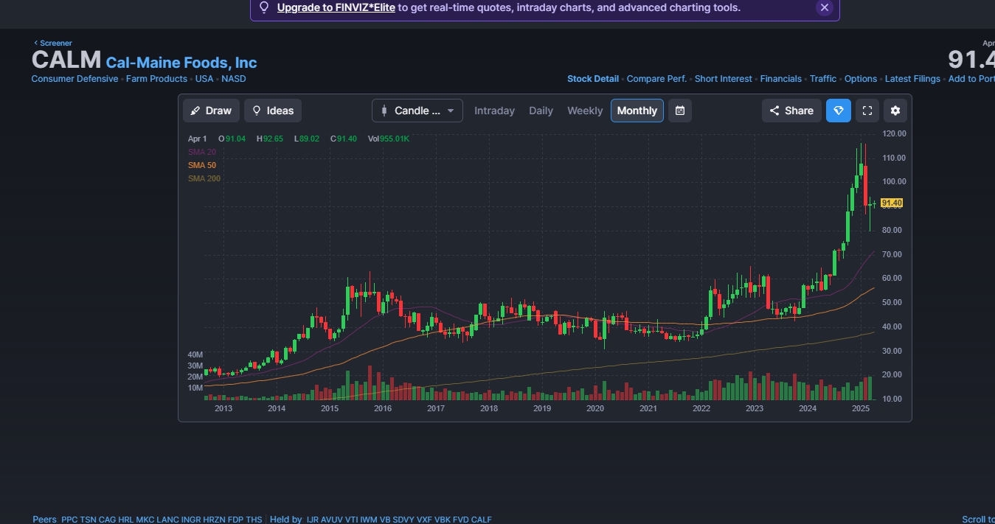
Task: Open peer ticker HRZN
Action: click(x=214, y=520)
